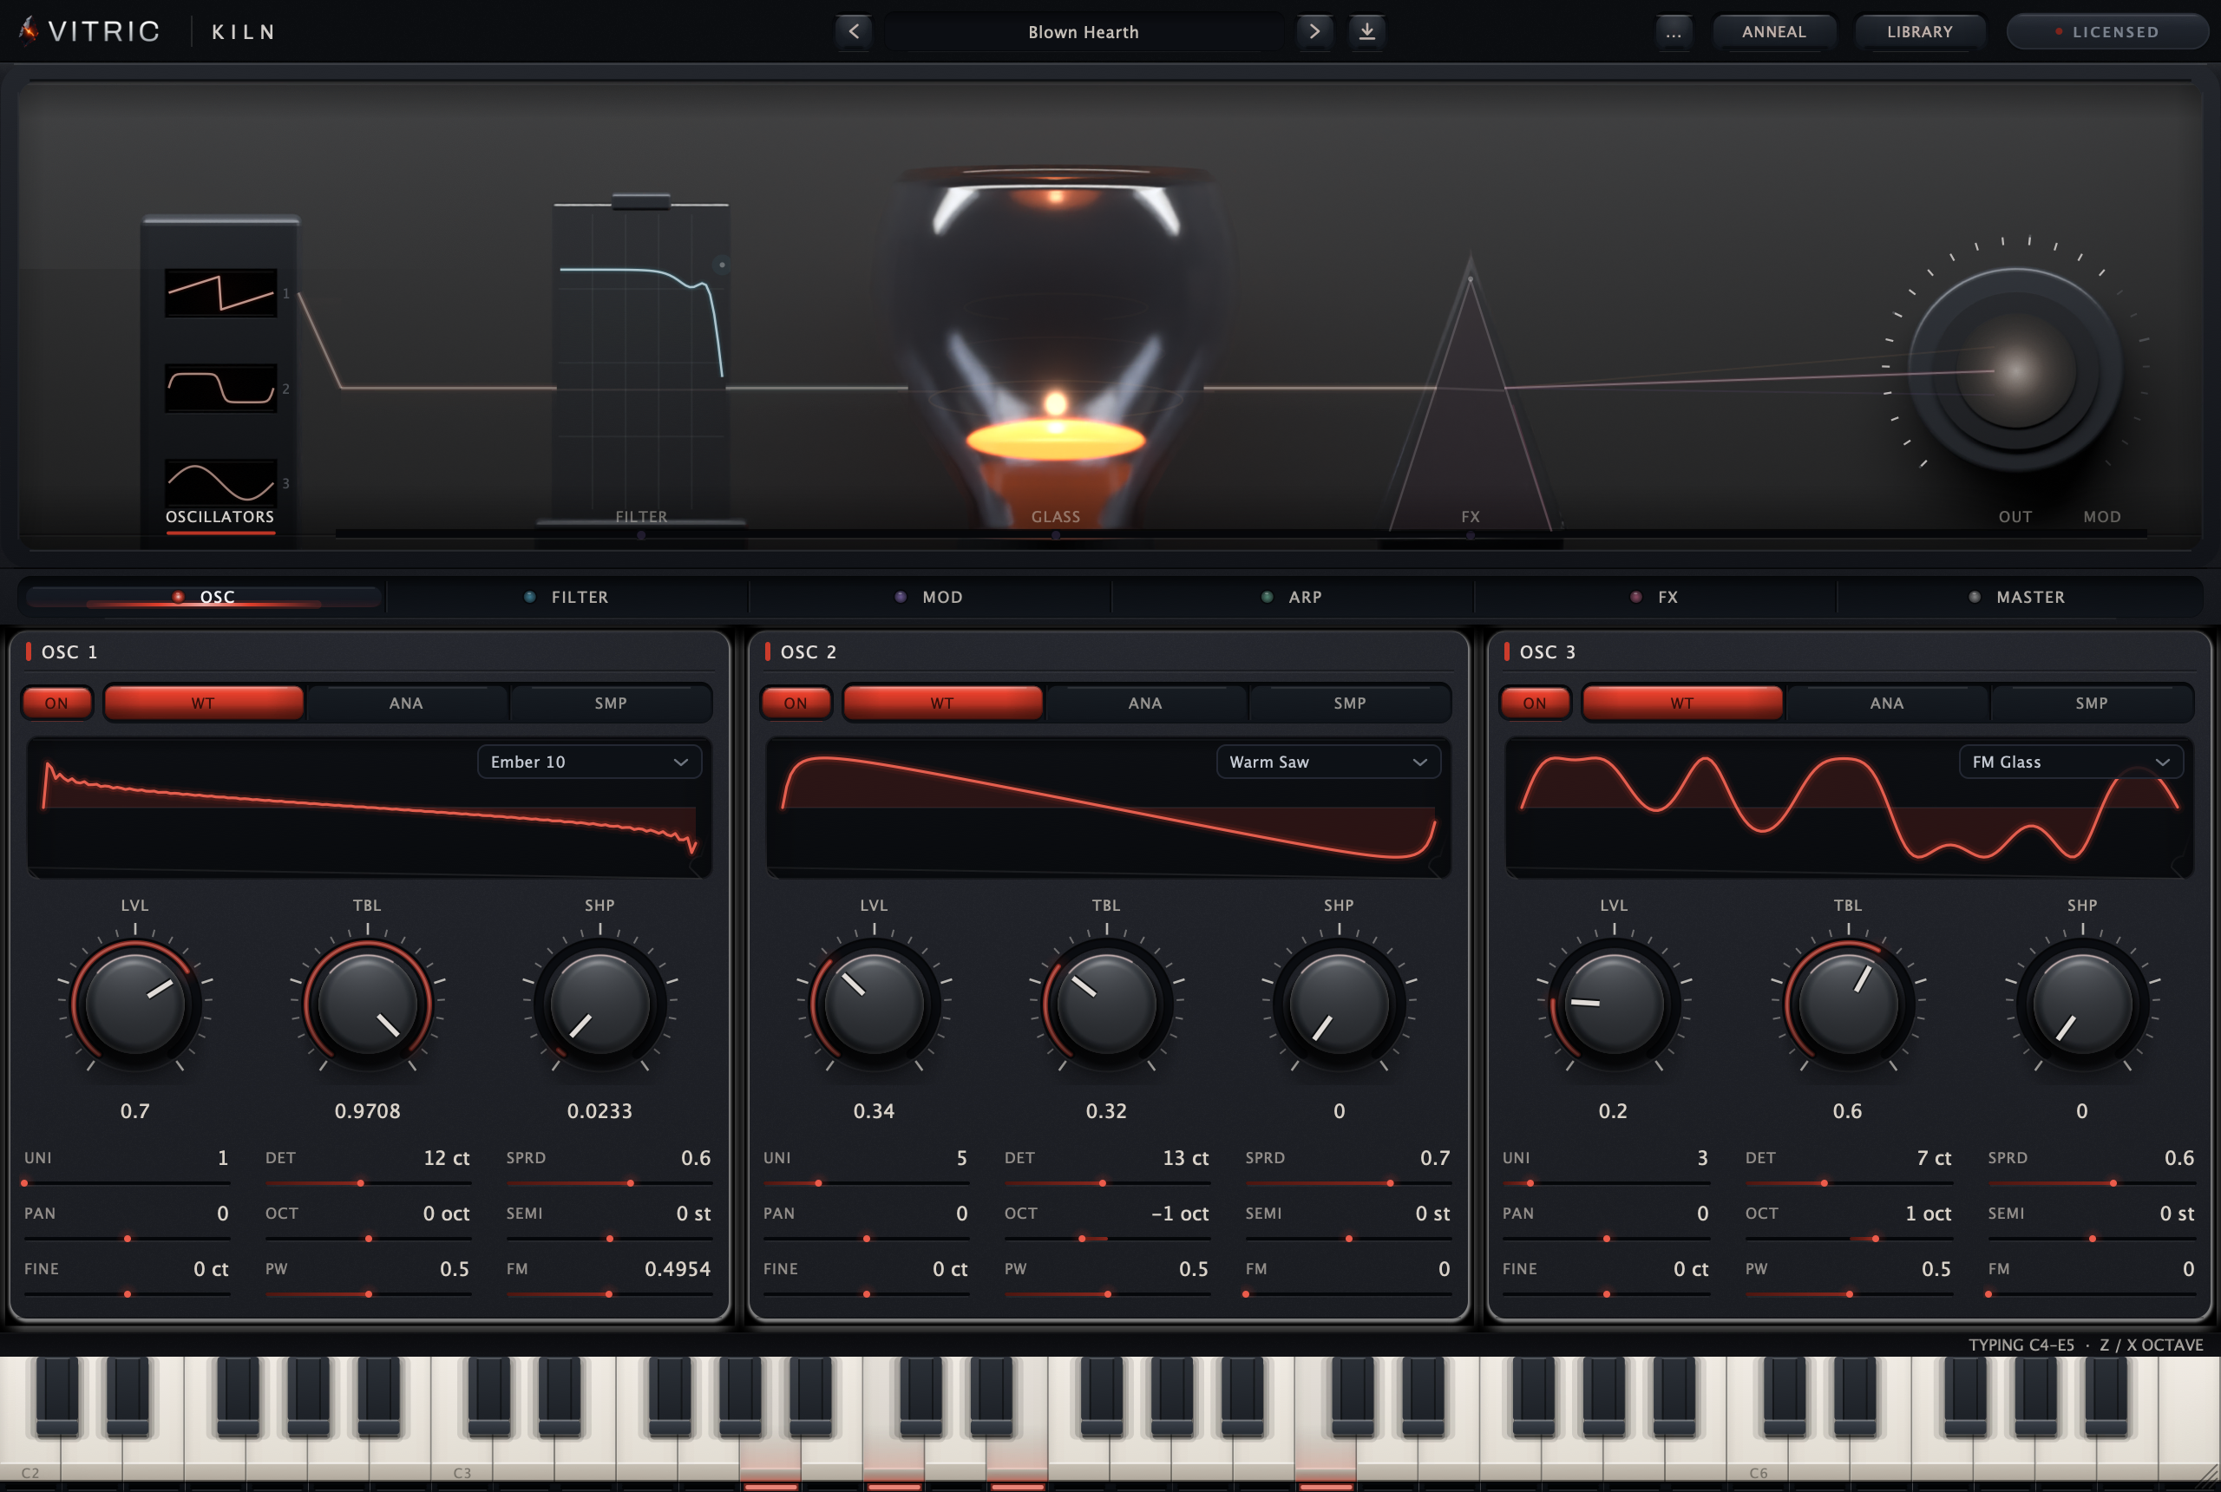Click the OSC 2 LVL knob

[874, 1003]
